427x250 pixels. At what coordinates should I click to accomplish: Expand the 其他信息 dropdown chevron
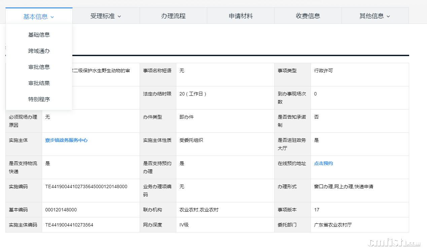coord(388,16)
